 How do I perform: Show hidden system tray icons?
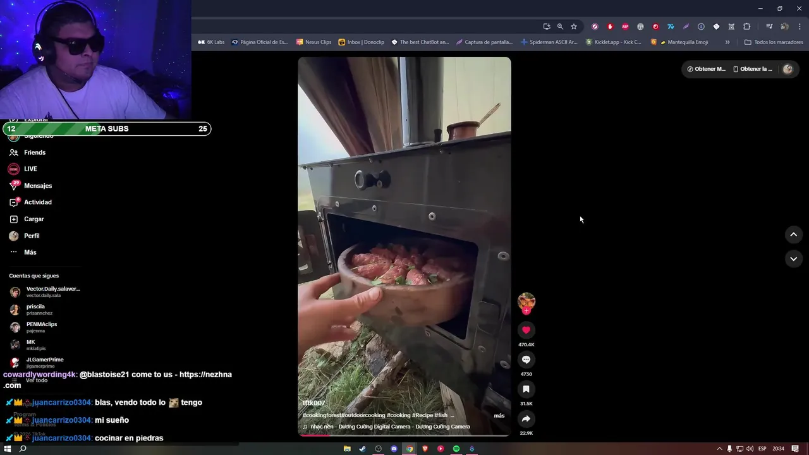(x=719, y=449)
